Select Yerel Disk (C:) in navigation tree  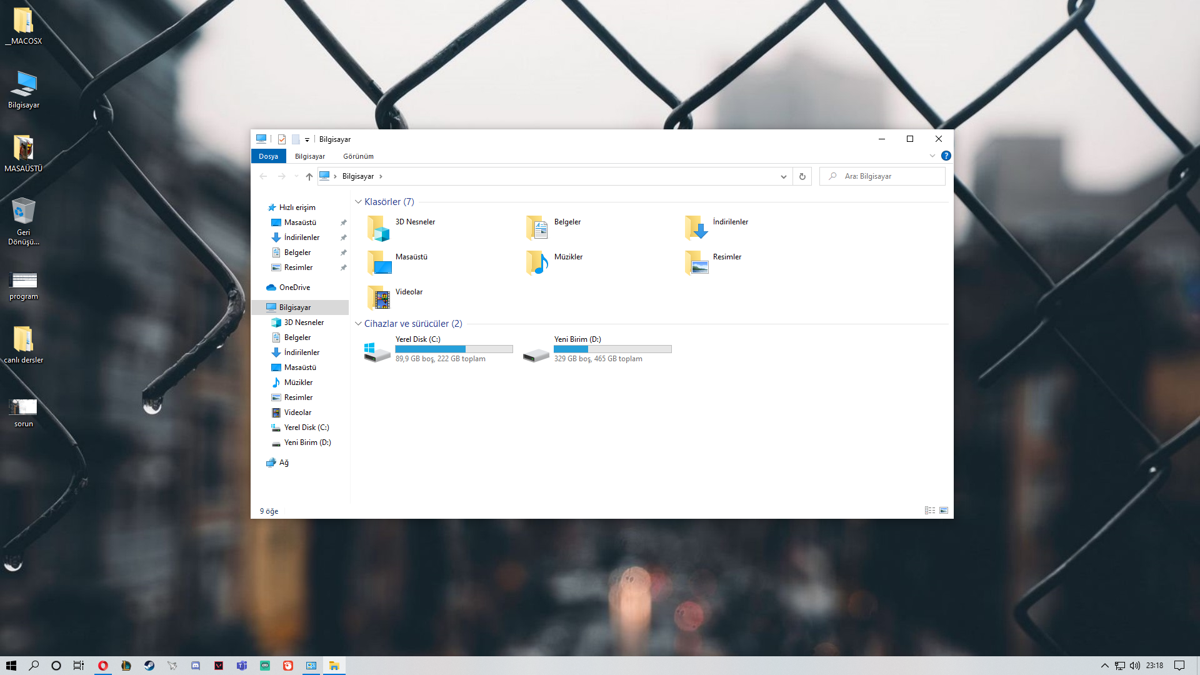pos(306,427)
